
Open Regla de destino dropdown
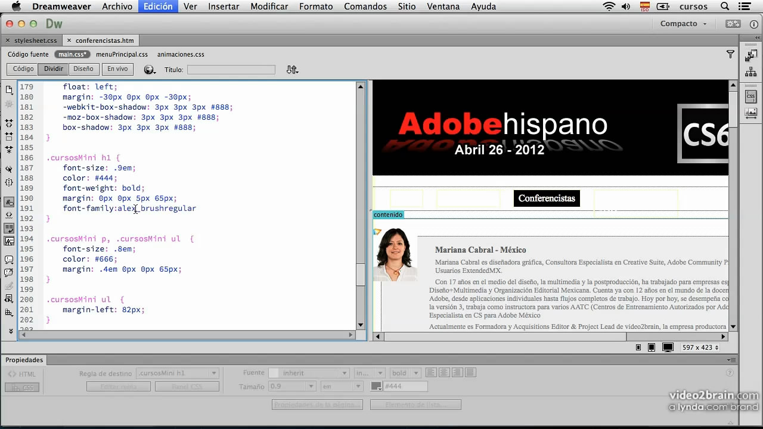(178, 374)
